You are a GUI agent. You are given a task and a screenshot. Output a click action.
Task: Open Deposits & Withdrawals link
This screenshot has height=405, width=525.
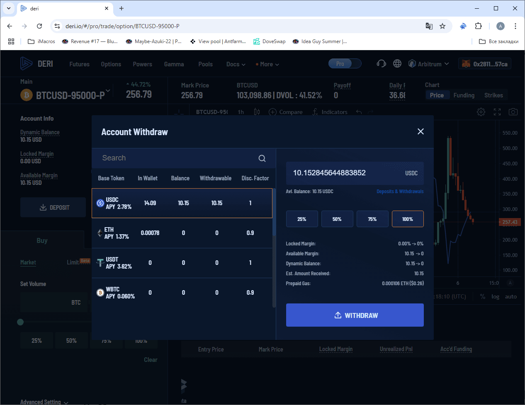[x=400, y=192]
